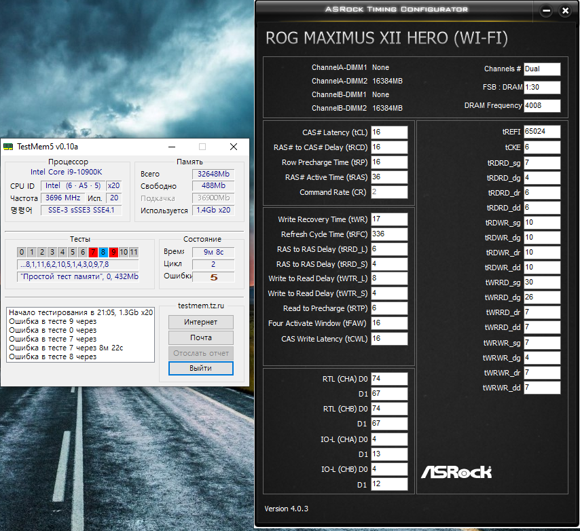Click the log line with 8м 22с
Viewport: 580px width, 531px height.
point(66,348)
